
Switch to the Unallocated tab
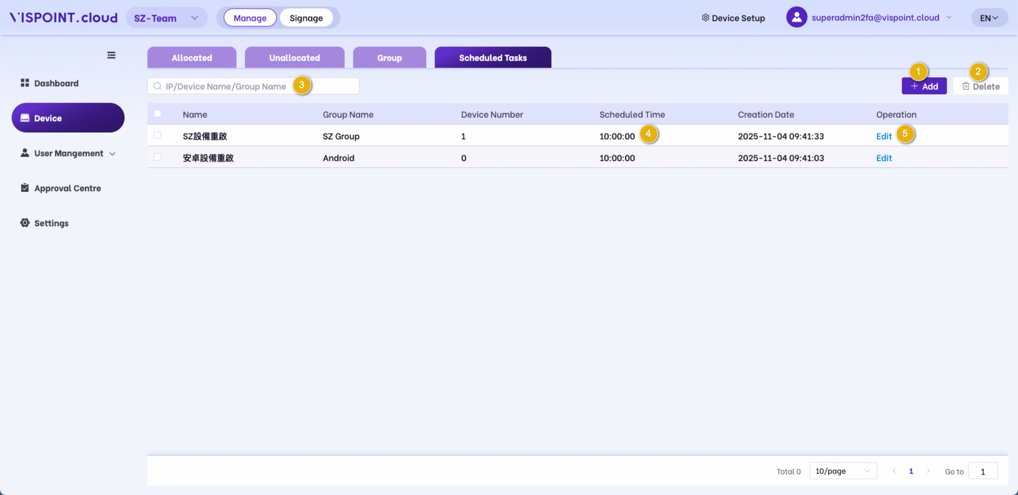click(x=294, y=58)
